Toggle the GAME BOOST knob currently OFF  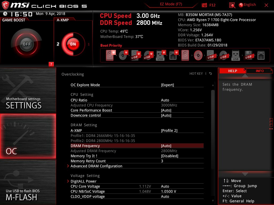pos(26,44)
